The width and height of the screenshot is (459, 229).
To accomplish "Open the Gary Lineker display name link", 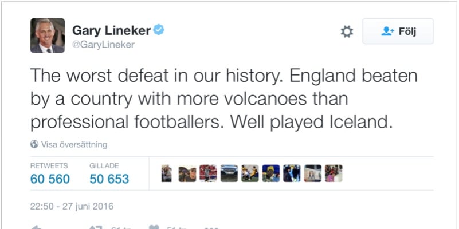I will [x=110, y=30].
